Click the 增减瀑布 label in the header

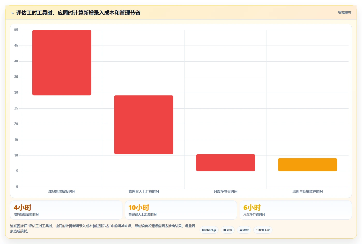(344, 12)
